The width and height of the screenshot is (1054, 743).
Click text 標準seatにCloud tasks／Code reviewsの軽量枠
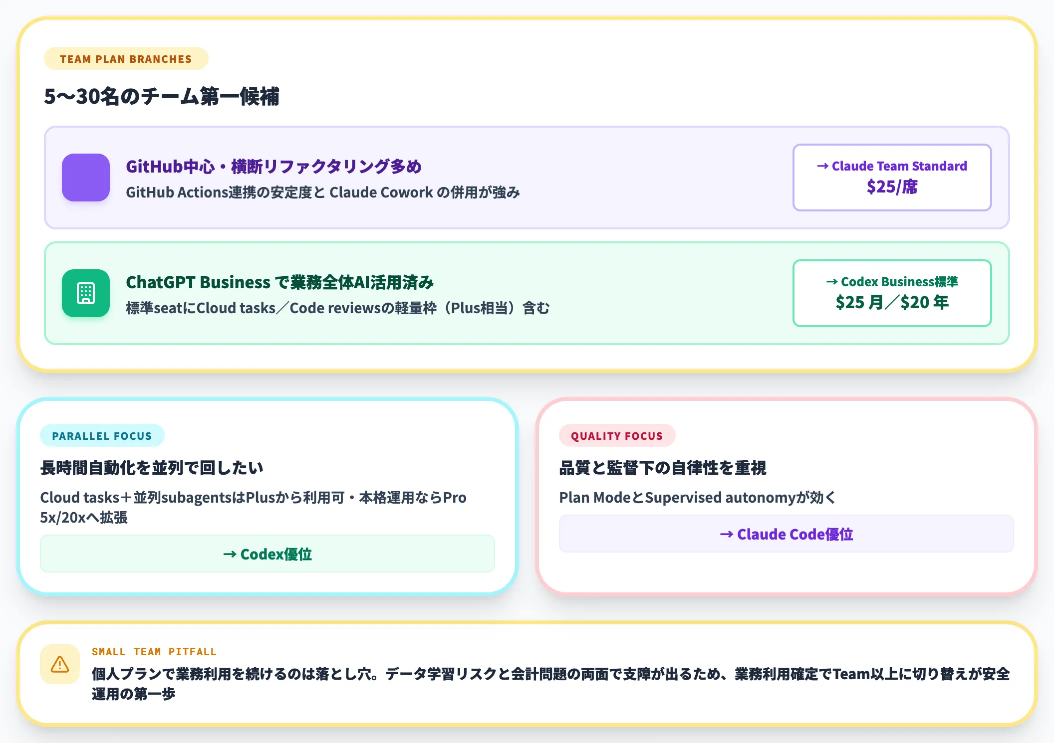281,308
